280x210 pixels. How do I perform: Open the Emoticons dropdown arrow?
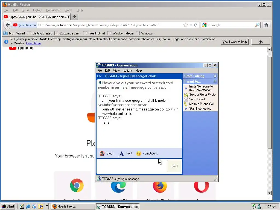click(x=143, y=154)
